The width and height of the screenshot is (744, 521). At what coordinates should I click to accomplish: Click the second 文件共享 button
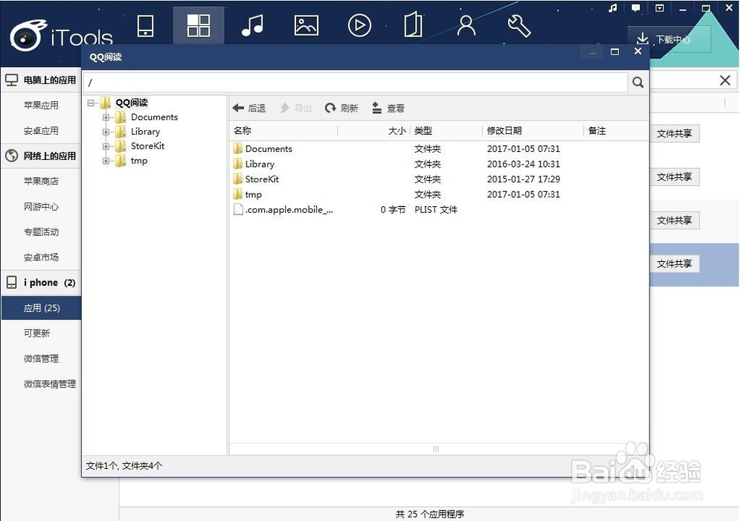(x=674, y=177)
